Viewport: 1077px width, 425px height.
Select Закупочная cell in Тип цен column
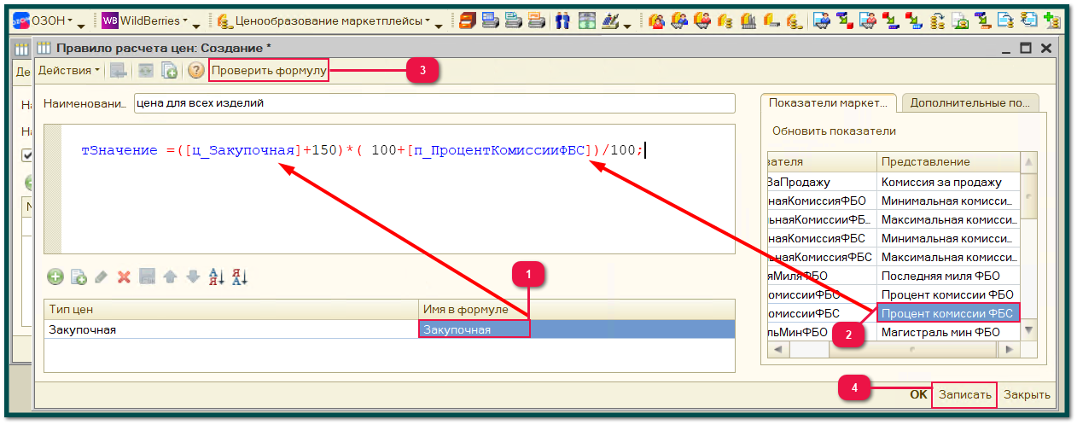tap(231, 329)
